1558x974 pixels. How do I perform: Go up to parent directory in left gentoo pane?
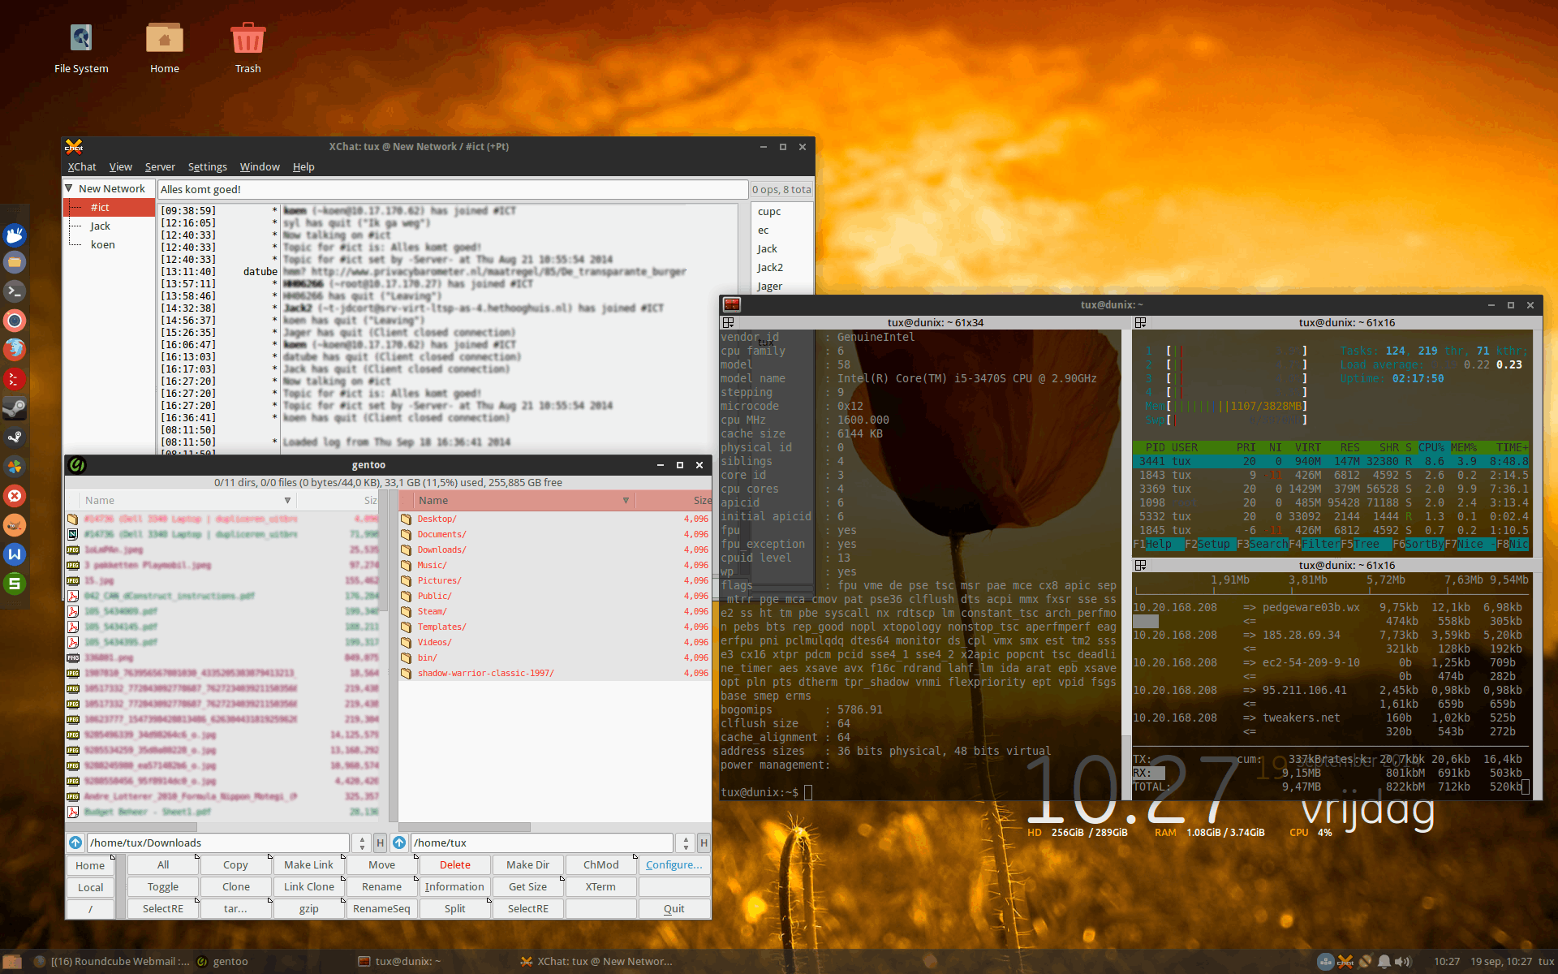coord(75,843)
